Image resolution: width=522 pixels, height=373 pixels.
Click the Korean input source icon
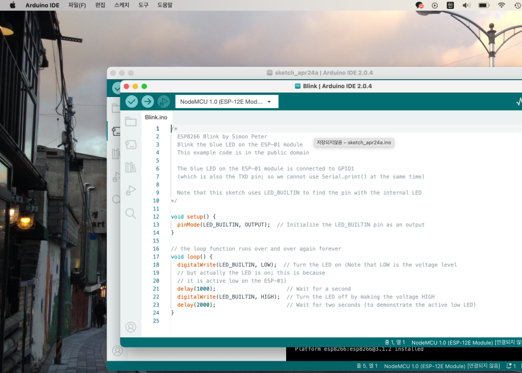click(450, 5)
